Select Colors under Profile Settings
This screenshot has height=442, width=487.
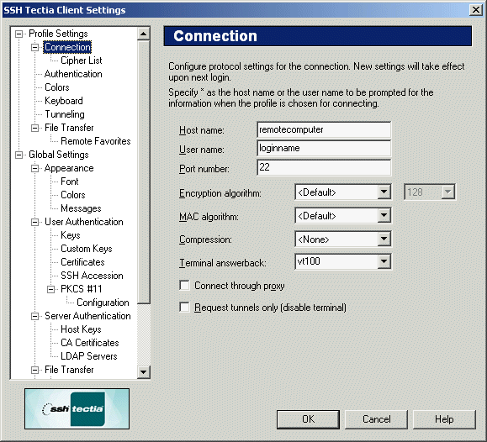[x=57, y=87]
